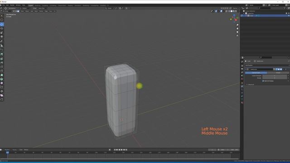Toggle camera view icon in viewport
Image resolution: width=290 pixels, height=163 pixels.
[x=237, y=32]
